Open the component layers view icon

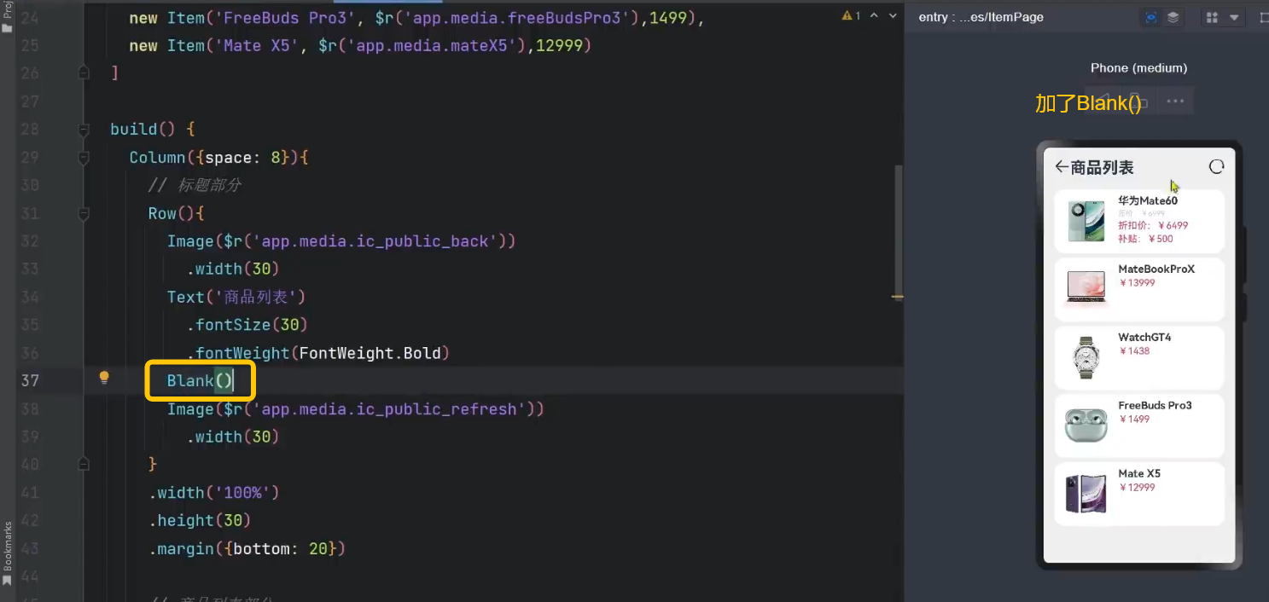1173,17
